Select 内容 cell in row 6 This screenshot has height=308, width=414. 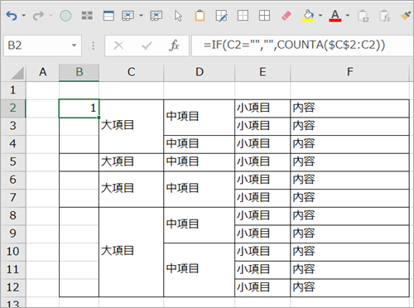pos(349,180)
